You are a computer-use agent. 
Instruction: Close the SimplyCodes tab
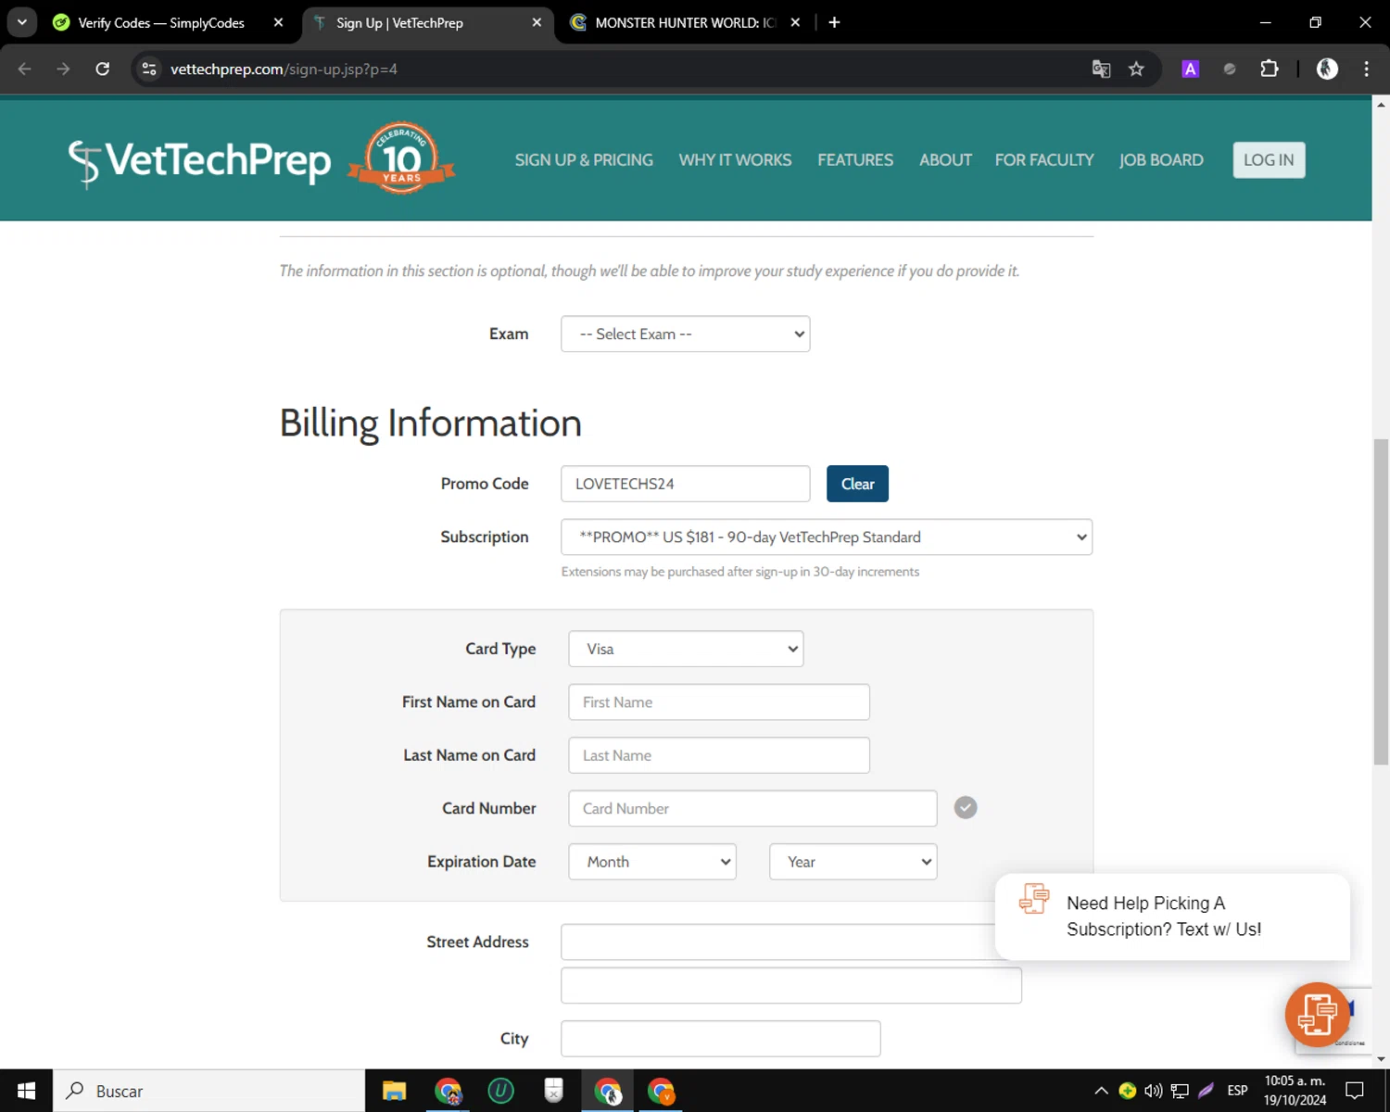[278, 22]
